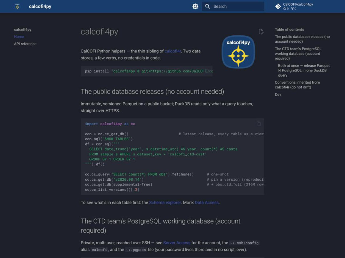Focus the Search input field
Viewport: 345px width, 258px height.
(x=233, y=6)
